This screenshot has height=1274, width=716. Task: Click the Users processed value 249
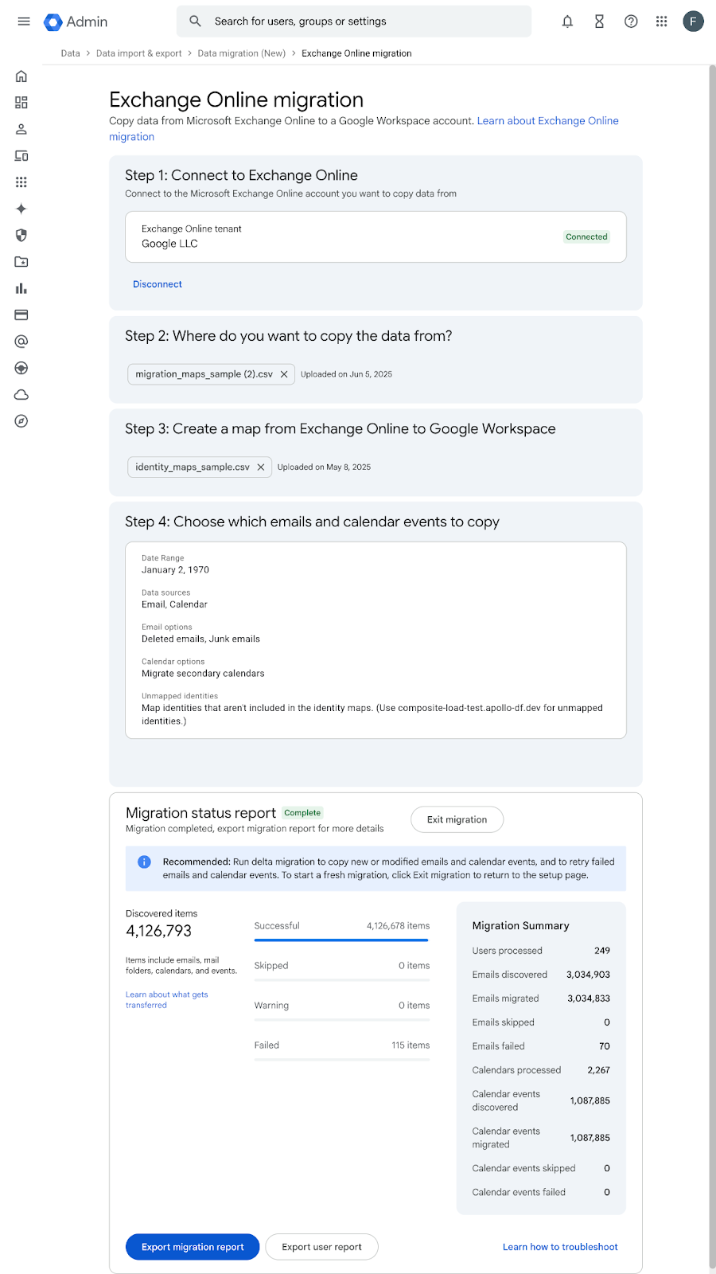tap(602, 951)
